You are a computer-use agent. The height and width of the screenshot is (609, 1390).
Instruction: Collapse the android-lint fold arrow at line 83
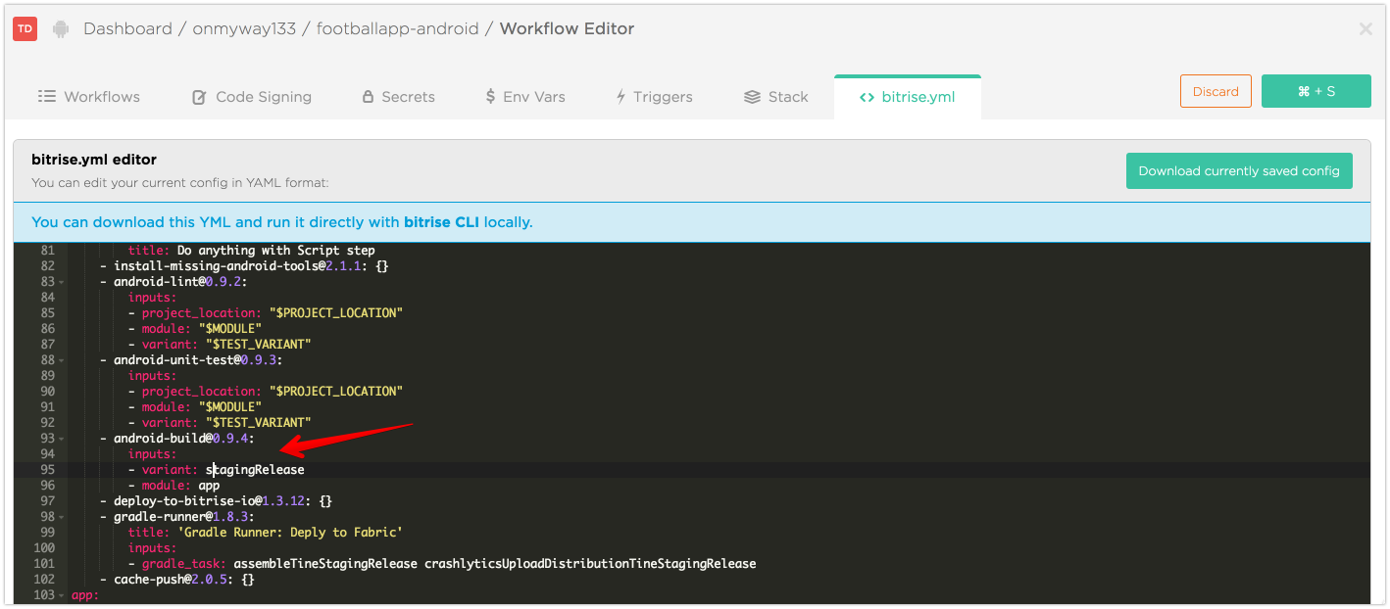(x=61, y=282)
